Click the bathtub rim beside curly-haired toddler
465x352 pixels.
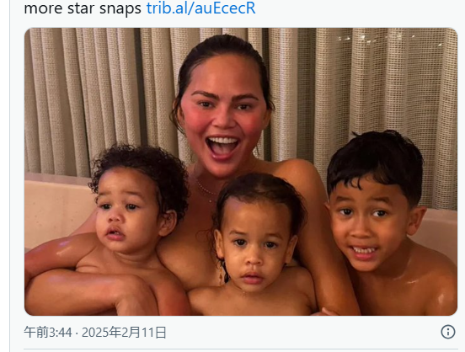coord(56,208)
